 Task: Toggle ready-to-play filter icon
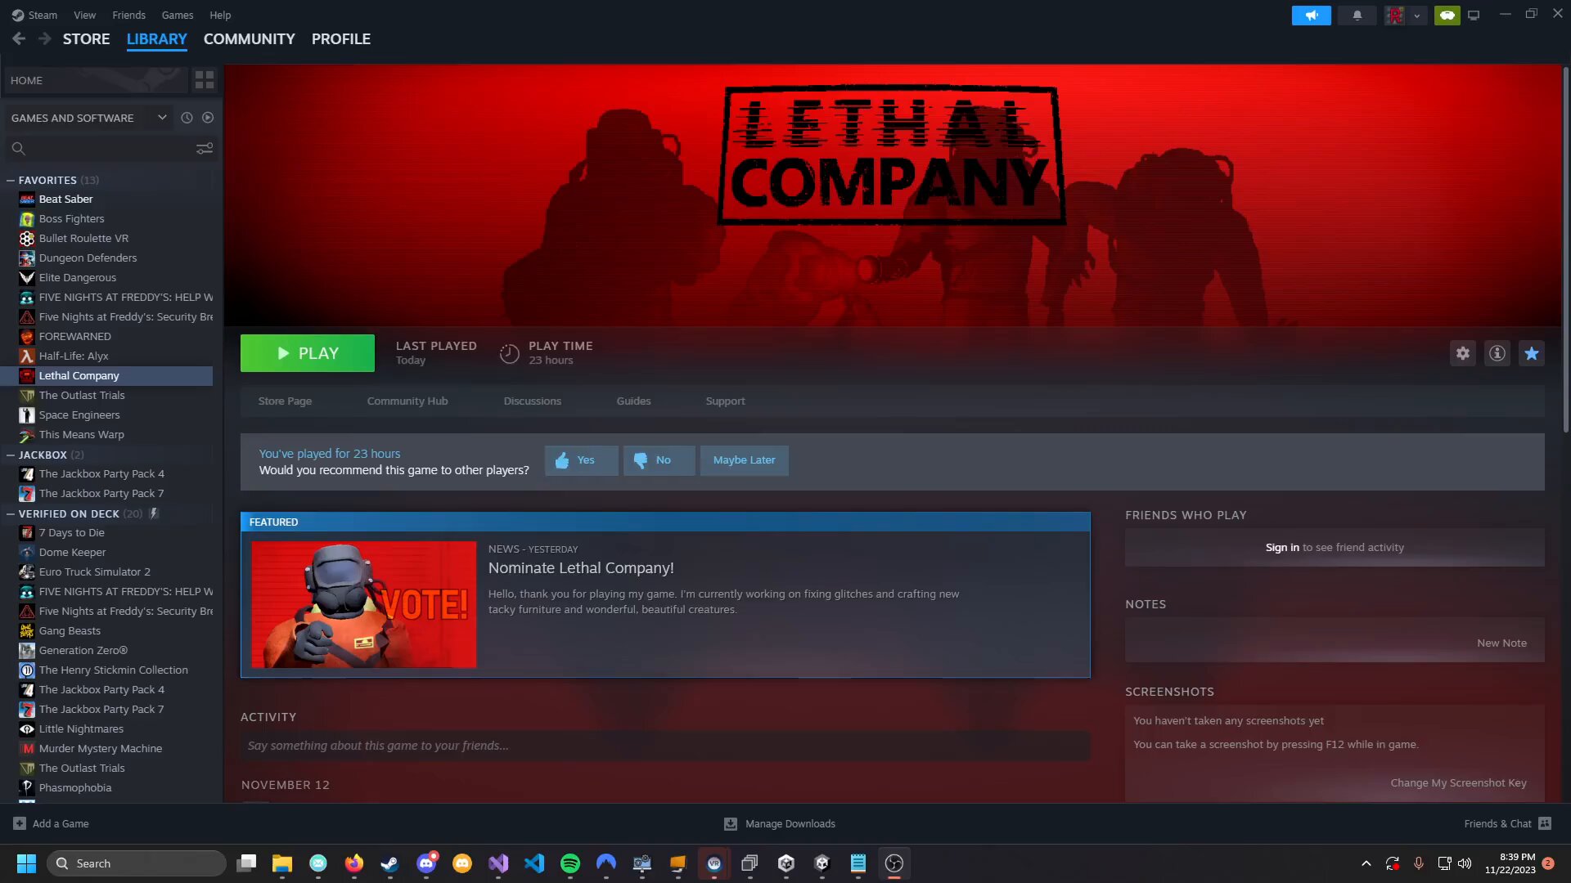click(x=208, y=118)
